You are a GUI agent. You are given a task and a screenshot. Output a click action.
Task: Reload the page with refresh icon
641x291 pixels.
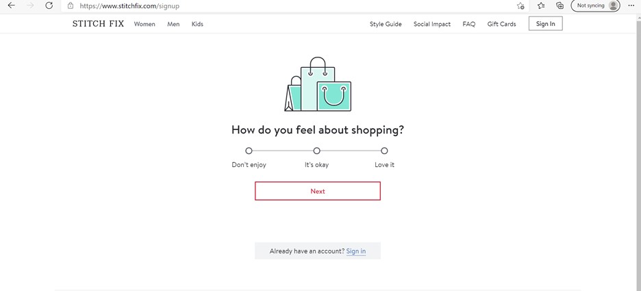click(x=49, y=5)
